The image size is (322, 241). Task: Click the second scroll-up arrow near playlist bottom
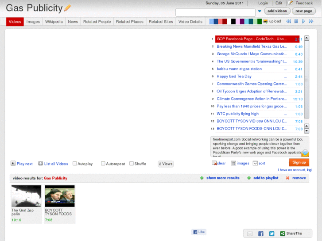[x=306, y=126]
